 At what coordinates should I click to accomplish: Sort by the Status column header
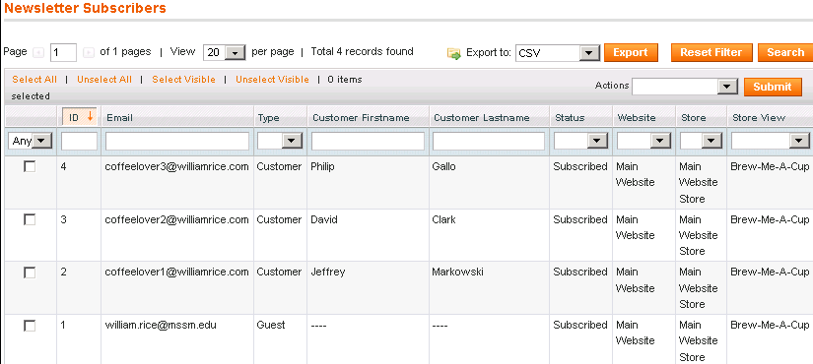[x=570, y=117]
